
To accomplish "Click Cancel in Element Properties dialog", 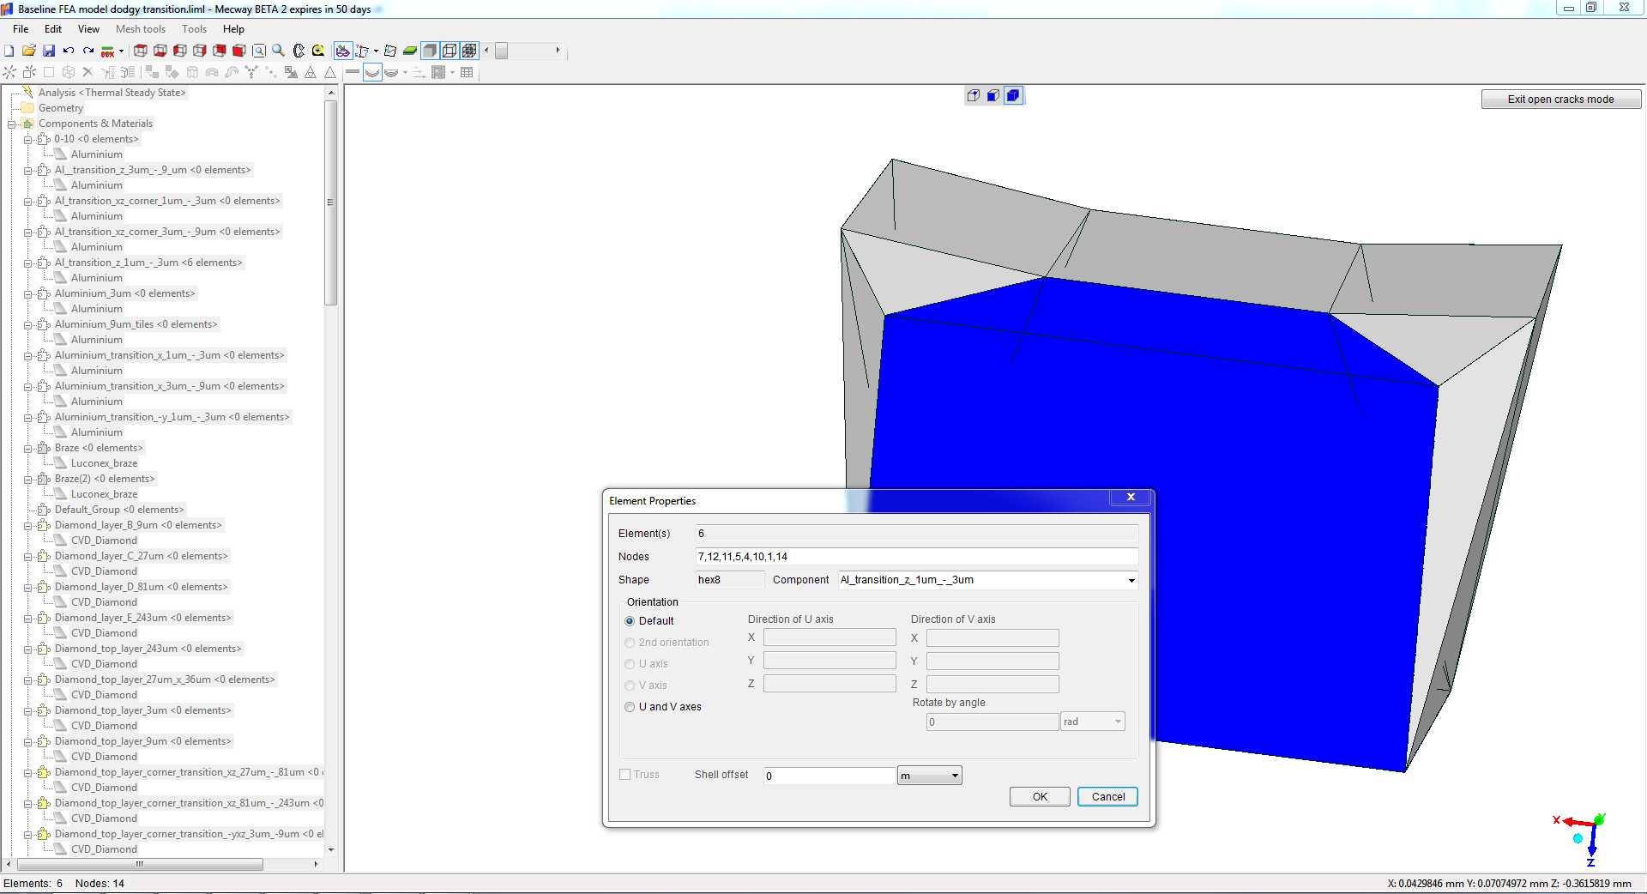I will 1107,797.
